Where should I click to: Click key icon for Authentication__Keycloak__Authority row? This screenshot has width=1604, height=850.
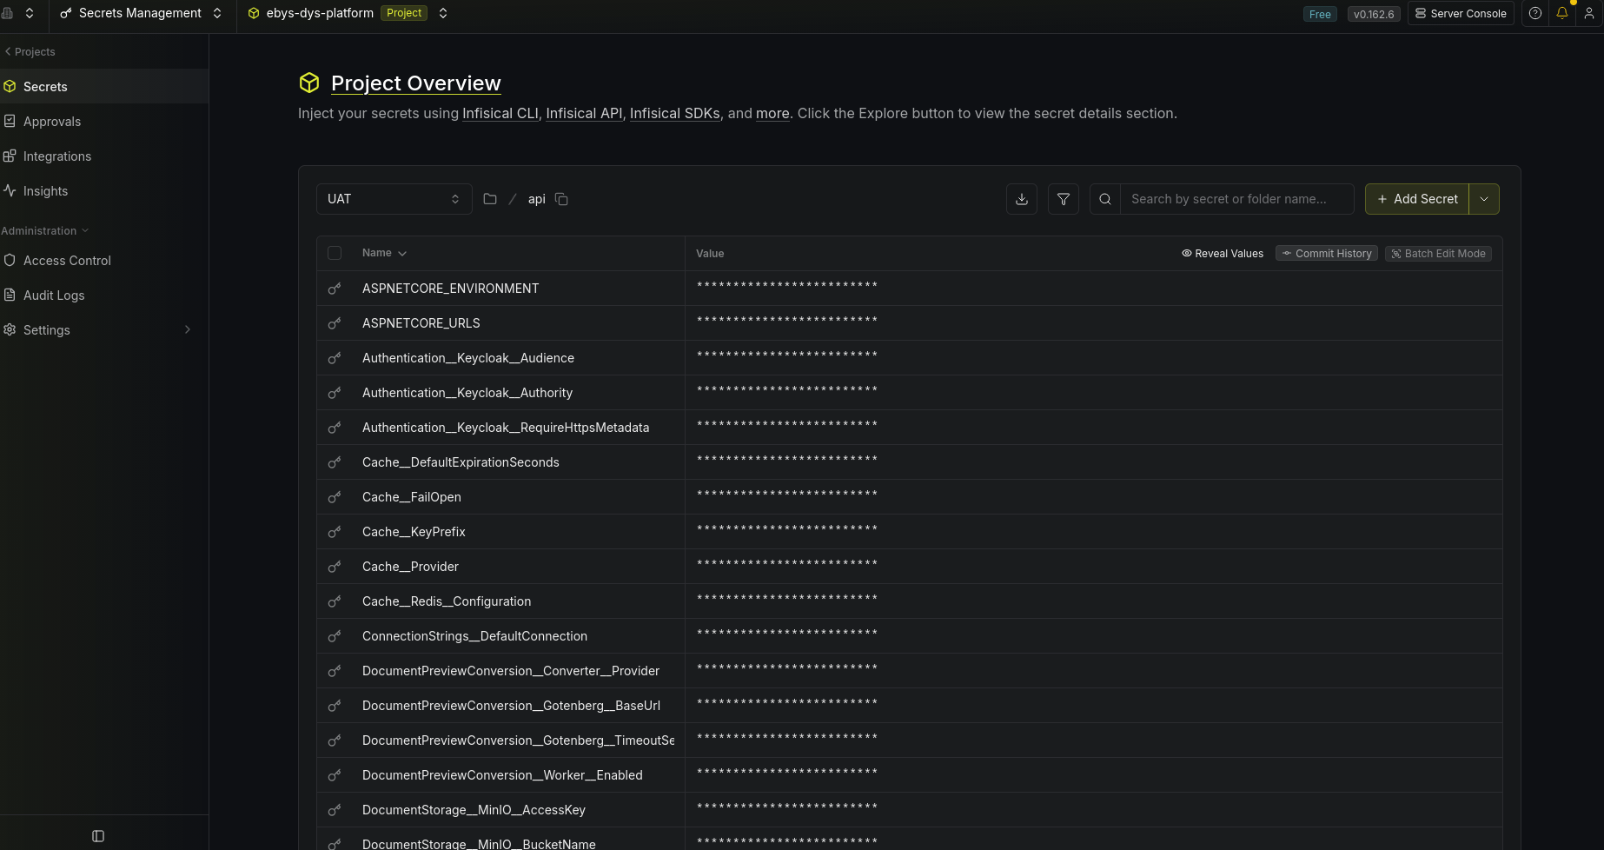pos(335,393)
